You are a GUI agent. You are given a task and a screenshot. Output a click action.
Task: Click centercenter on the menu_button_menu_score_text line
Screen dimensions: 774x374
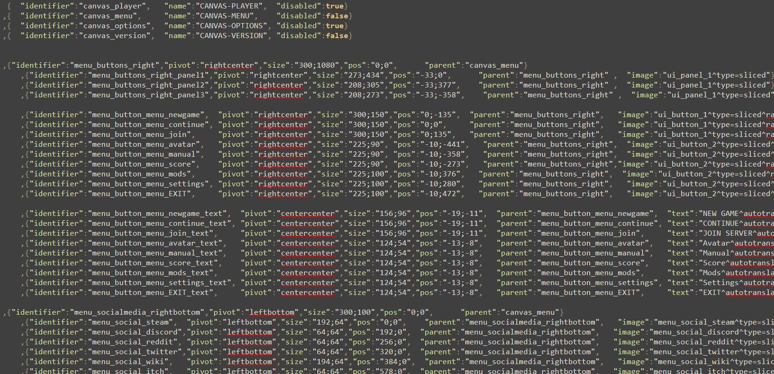(308, 263)
